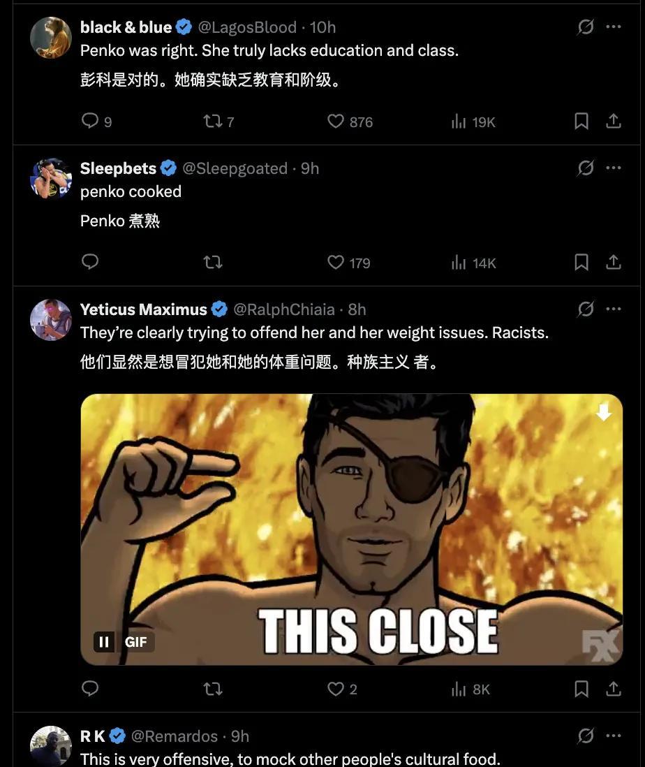Open @RalphChiaia profile link

[x=284, y=309]
